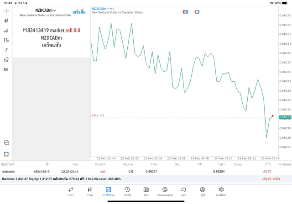The width and height of the screenshot is (292, 204).
Task: Switch to the ราคา (Quotes) tab
Action: (x=71, y=191)
